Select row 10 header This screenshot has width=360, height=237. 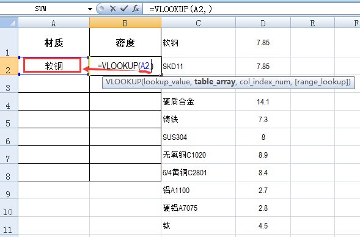tap(9, 208)
